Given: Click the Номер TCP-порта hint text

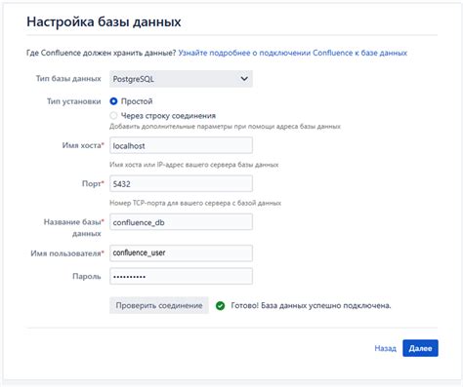Looking at the screenshot, I should 195,203.
